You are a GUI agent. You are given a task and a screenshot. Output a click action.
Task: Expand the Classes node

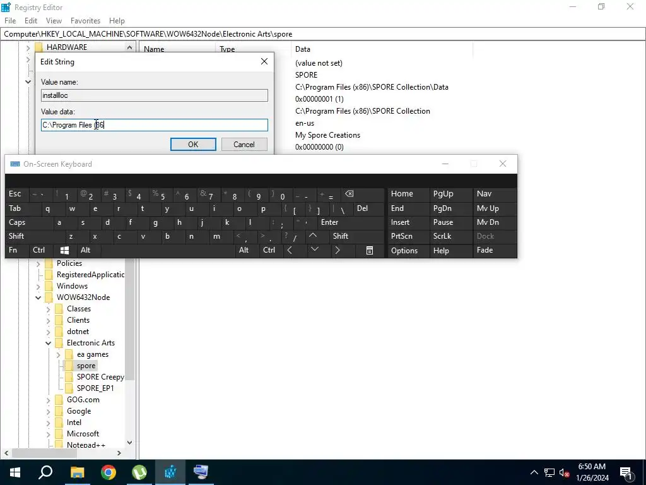48,309
